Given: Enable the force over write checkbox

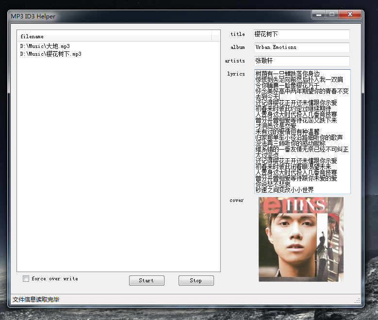Looking at the screenshot, I should click(x=26, y=279).
